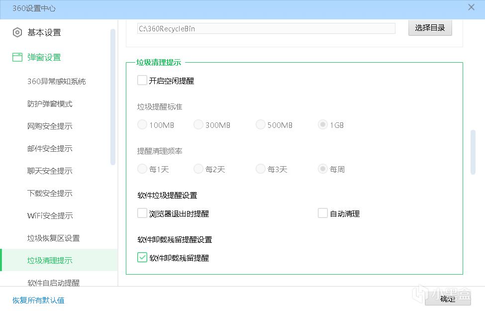
Task: Close the 360设置中心 window
Action: pos(471,7)
